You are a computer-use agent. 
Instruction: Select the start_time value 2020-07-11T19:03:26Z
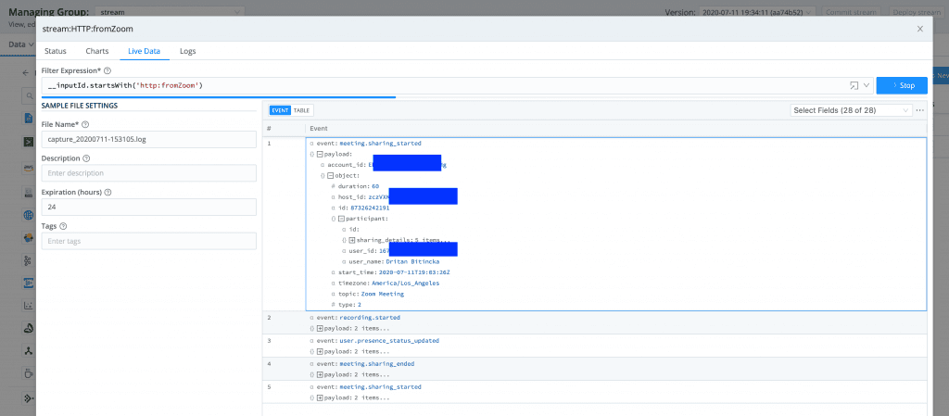pyautogui.click(x=414, y=272)
